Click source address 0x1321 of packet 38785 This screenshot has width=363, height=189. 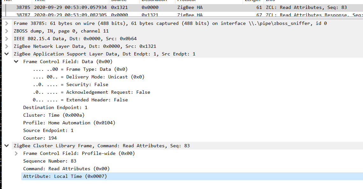tap(119, 7)
